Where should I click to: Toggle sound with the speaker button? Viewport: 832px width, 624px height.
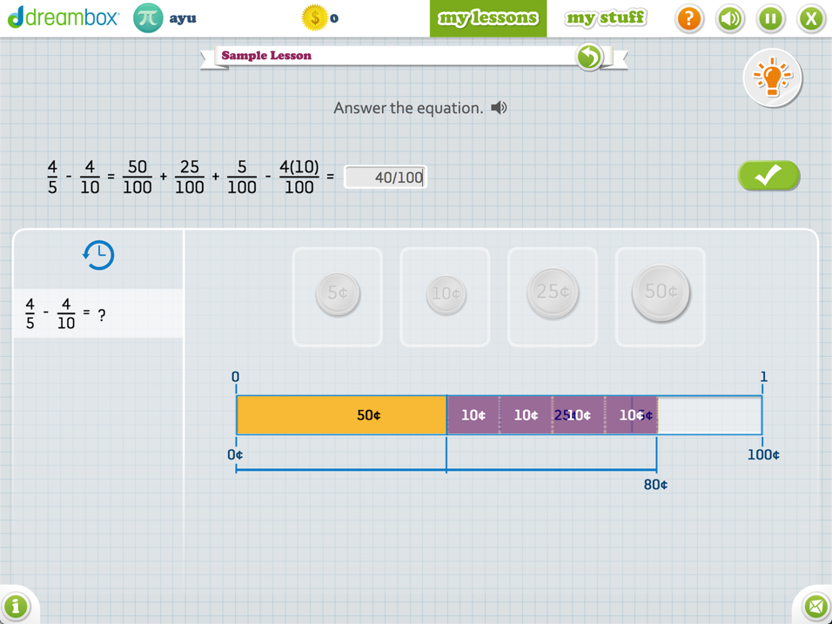coord(729,18)
